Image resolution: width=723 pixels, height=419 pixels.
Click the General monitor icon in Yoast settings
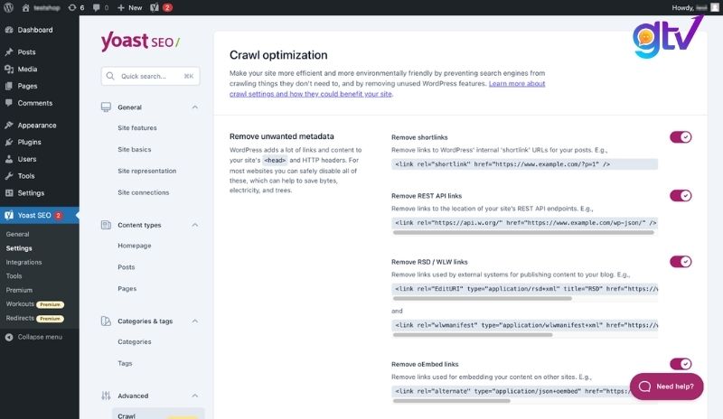(x=106, y=107)
